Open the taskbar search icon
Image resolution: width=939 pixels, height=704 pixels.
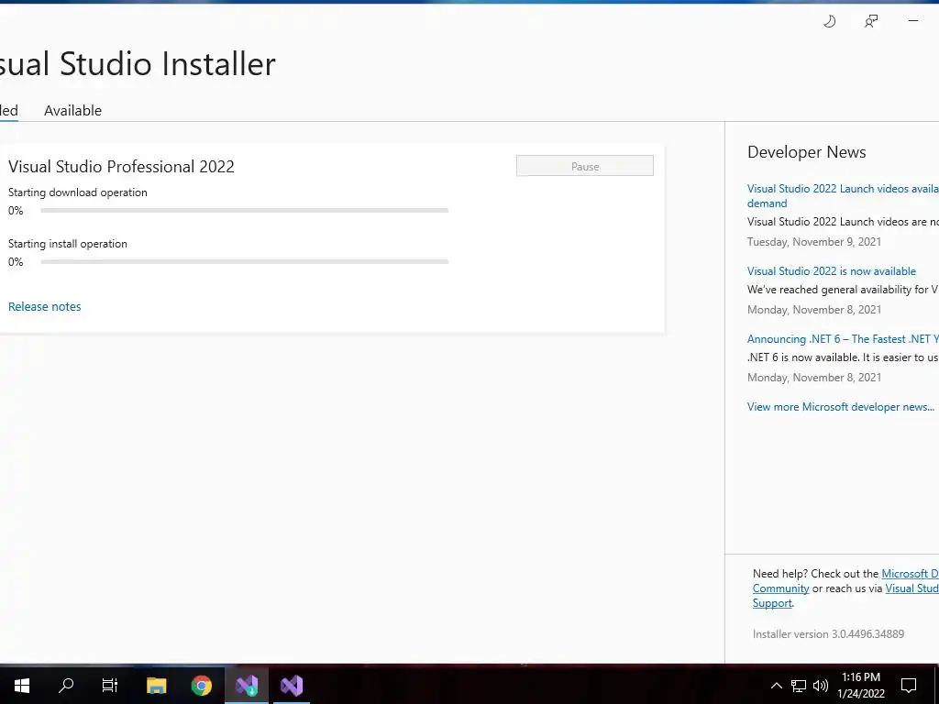click(66, 685)
